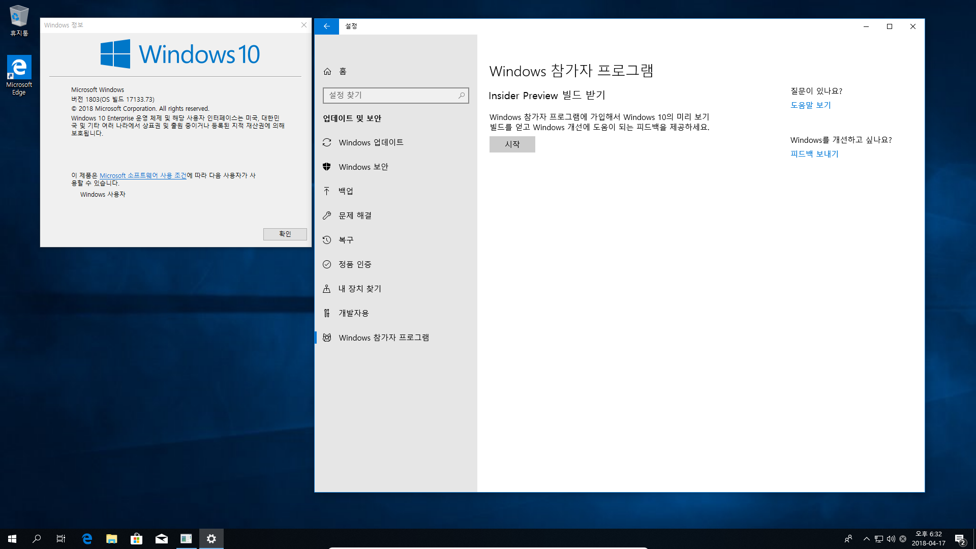Launch Edge from the taskbar
Screen dimensions: 976x549
tap(87, 539)
